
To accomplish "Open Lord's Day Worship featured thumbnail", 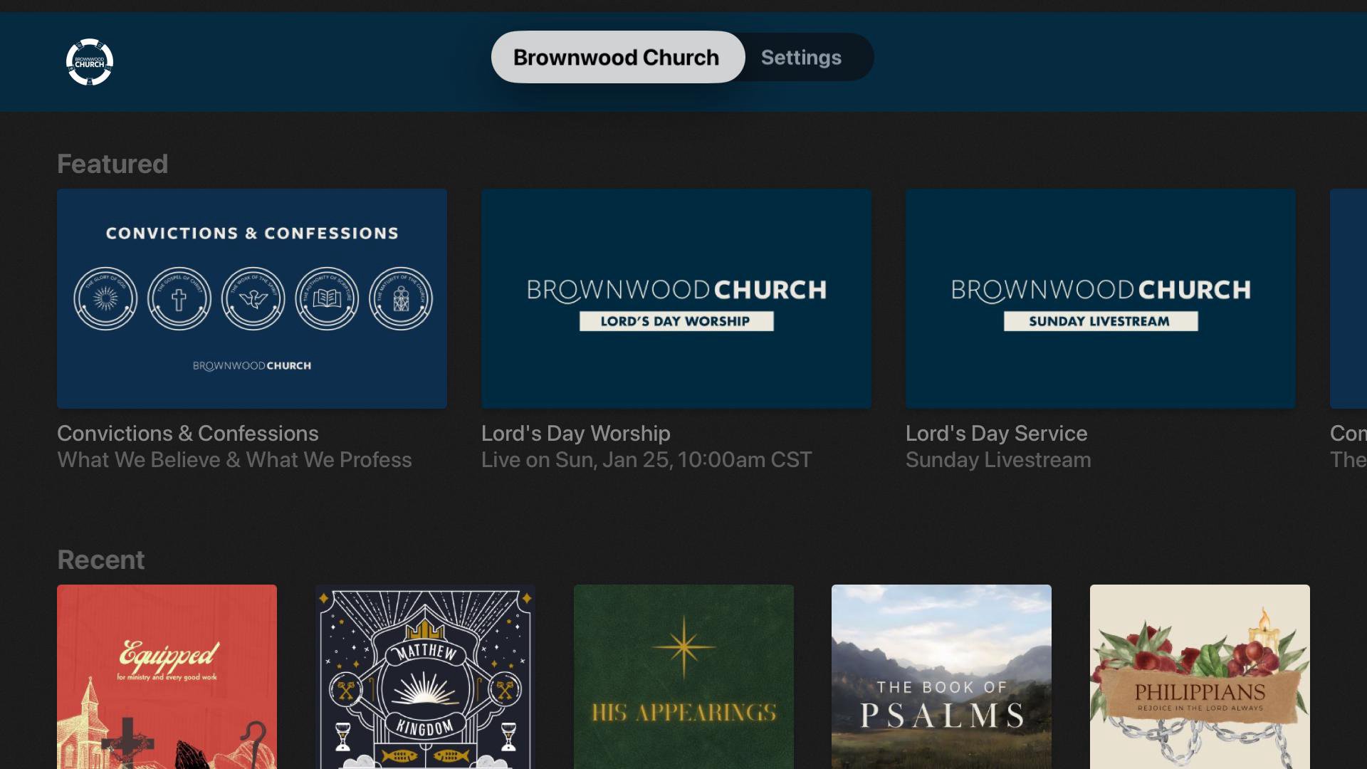I will point(676,298).
